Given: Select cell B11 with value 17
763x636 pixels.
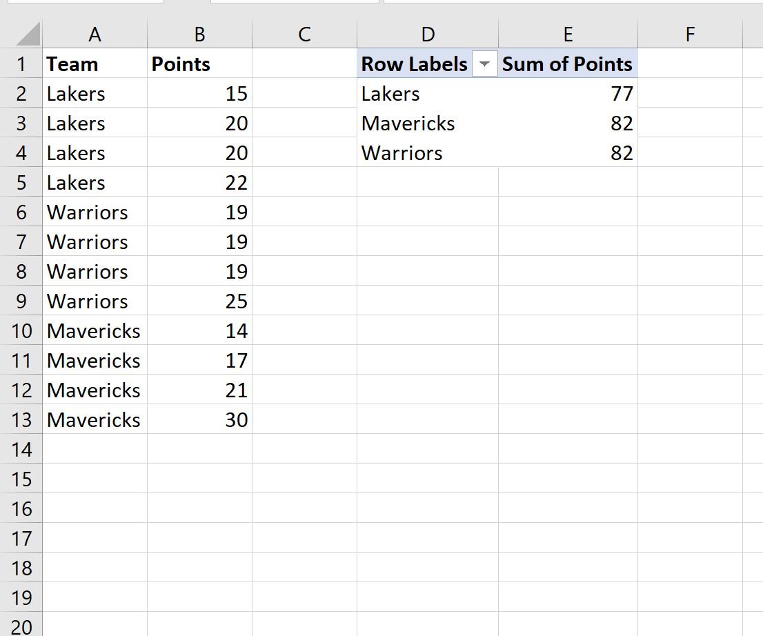Looking at the screenshot, I should 199,361.
